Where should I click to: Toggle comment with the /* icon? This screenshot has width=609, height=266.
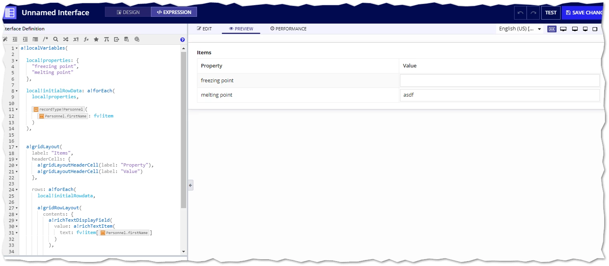point(45,40)
